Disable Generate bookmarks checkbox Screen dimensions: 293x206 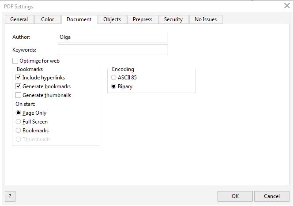click(18, 86)
